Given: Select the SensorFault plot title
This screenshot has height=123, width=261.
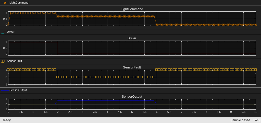Looking at the screenshot, I should pos(132,67).
